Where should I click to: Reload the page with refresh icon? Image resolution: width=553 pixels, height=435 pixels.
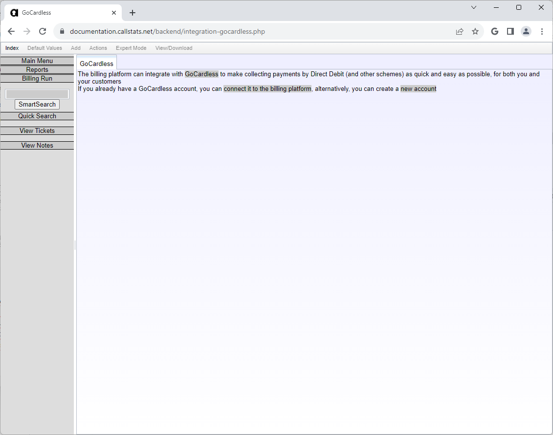coord(43,31)
